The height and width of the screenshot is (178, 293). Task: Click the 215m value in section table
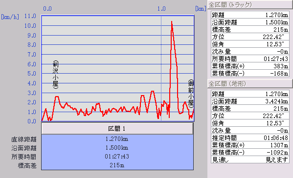click(117, 165)
